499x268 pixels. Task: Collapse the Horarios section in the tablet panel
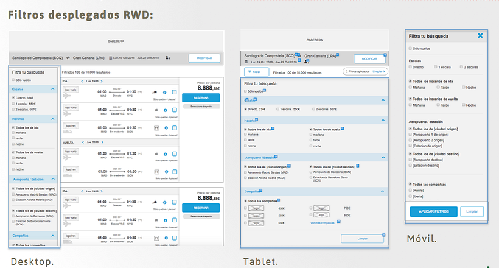point(383,121)
